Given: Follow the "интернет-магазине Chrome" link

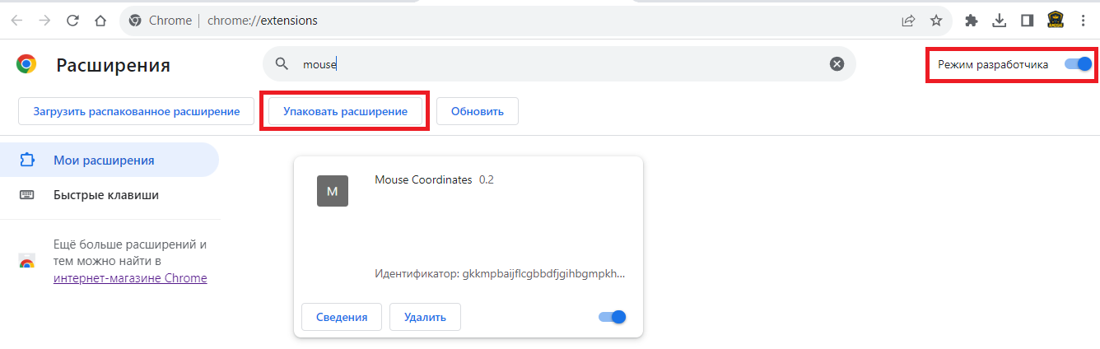Looking at the screenshot, I should [130, 278].
